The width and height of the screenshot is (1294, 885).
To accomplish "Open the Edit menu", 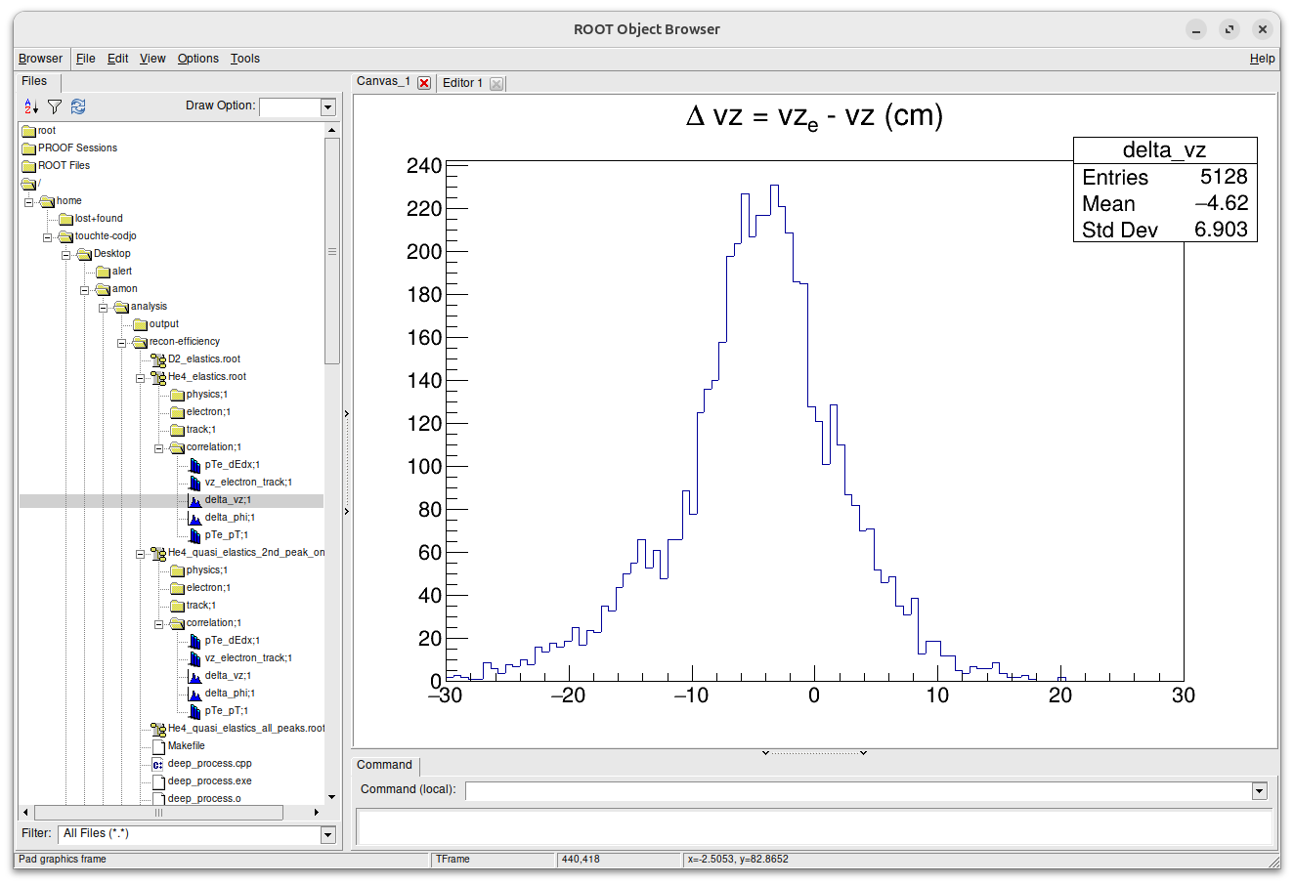I will tap(118, 59).
